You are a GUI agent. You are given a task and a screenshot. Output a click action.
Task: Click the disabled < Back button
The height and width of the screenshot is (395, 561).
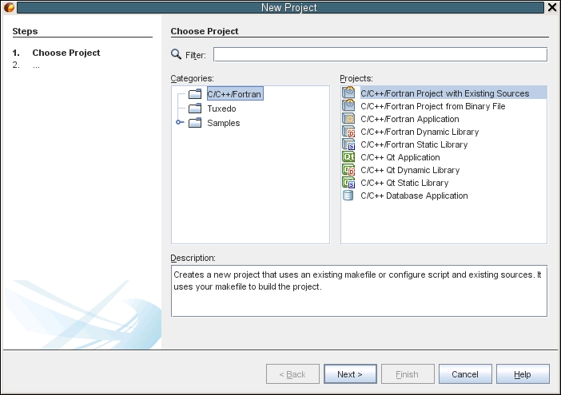click(x=292, y=374)
